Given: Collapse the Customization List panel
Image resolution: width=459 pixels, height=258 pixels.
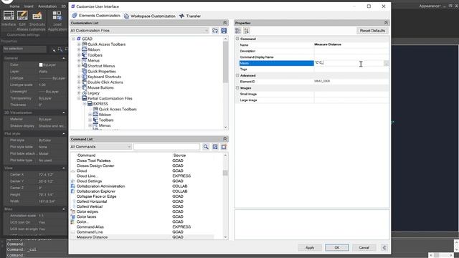Looking at the screenshot, I should click(224, 23).
